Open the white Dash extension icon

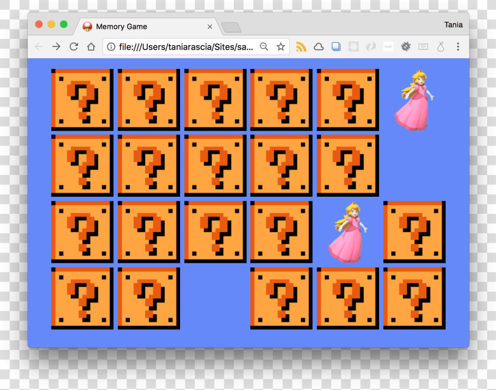click(388, 47)
